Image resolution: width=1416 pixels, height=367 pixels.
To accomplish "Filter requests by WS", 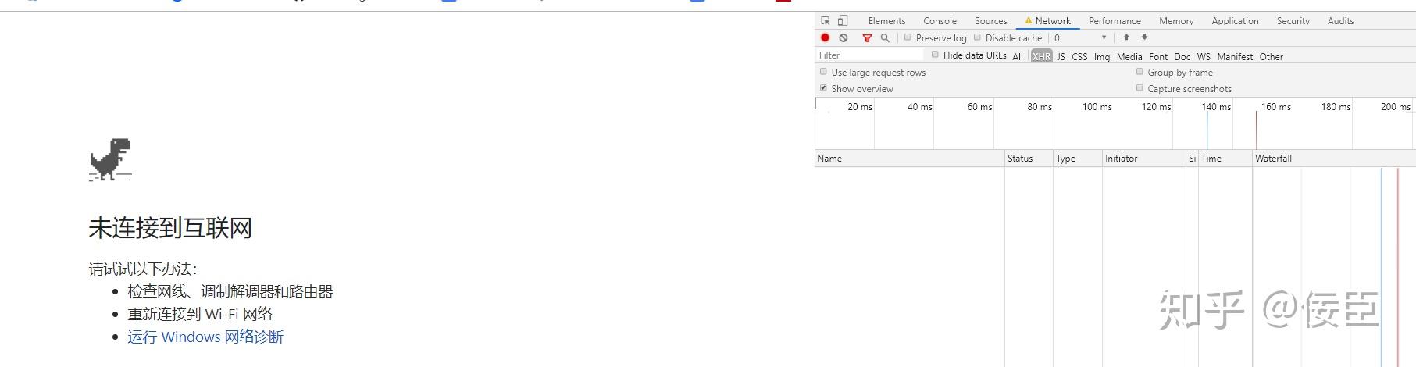I will pos(1204,56).
